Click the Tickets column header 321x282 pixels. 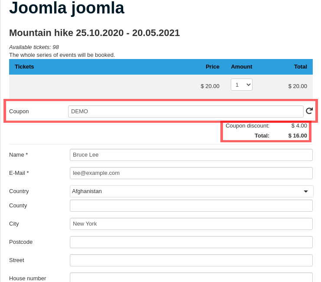point(24,67)
